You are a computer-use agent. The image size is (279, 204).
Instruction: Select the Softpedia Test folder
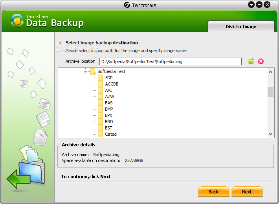111,71
